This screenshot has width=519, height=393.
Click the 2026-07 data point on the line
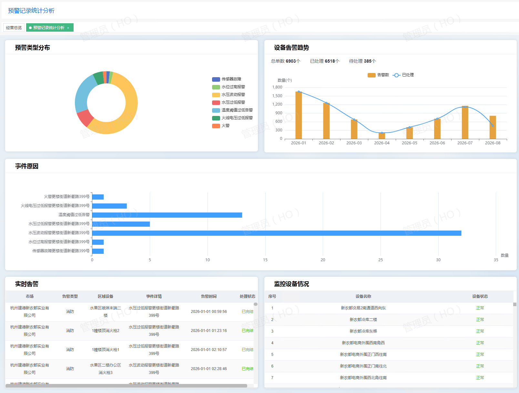[465, 107]
